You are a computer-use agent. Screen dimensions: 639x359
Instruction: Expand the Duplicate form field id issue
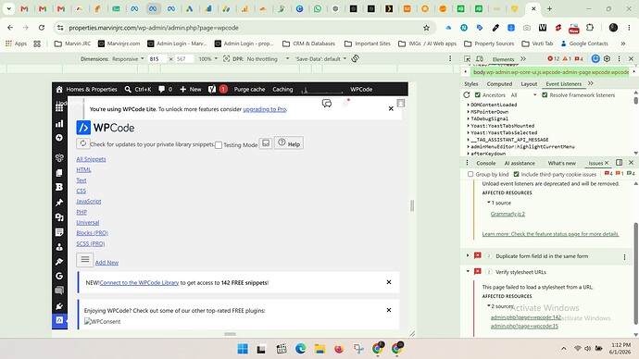[468, 256]
